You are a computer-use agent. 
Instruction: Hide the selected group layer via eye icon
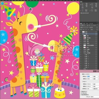pyautogui.click(x=81, y=34)
